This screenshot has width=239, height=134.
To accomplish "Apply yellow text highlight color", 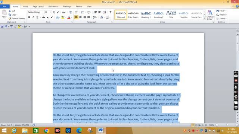I will click(x=63, y=17).
